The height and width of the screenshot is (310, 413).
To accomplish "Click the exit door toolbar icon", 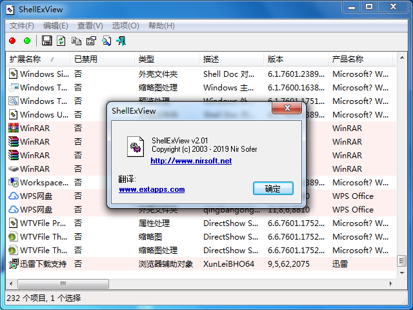I will tap(121, 41).
